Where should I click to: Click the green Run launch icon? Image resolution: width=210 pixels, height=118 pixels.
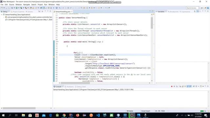pyautogui.click(x=17, y=8)
